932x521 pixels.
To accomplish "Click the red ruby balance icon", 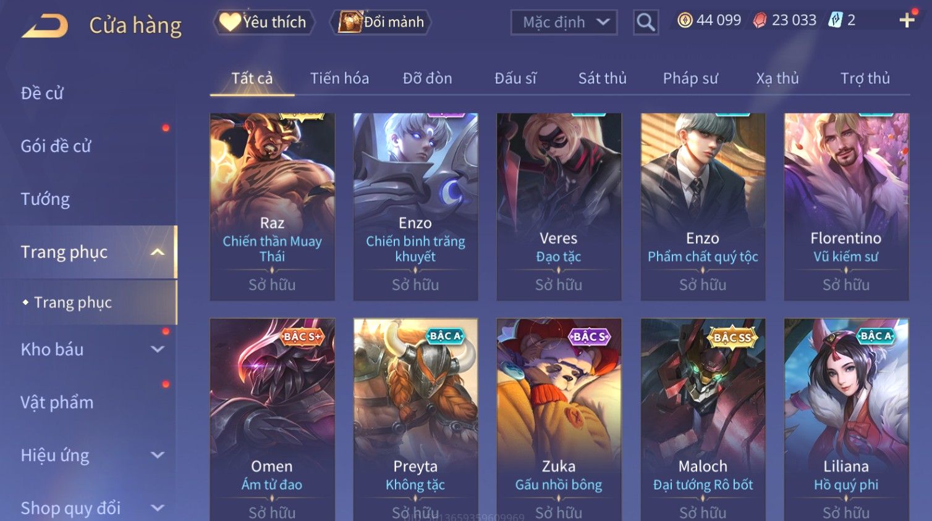I will pyautogui.click(x=760, y=20).
